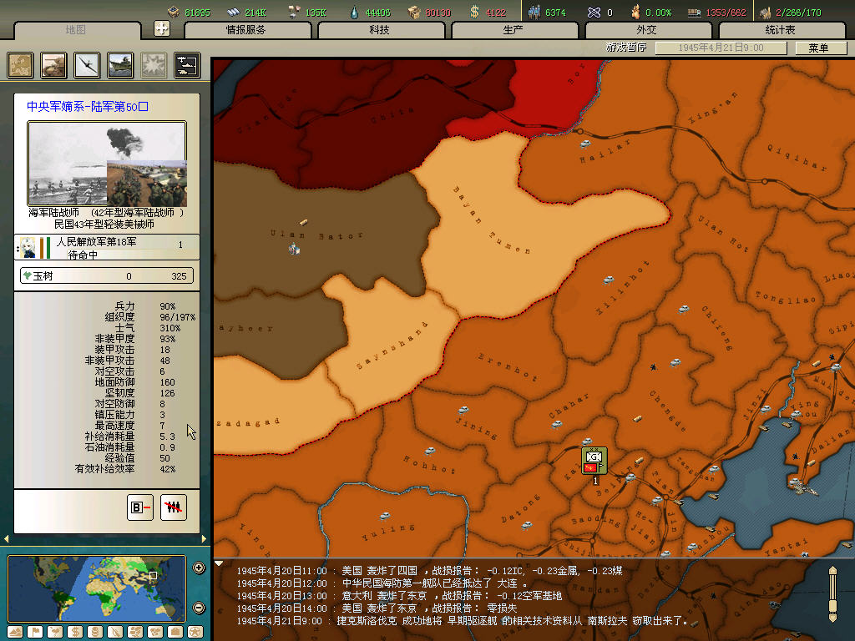This screenshot has width=855, height=641.
Task: Expand the message log with top-left arrow
Action: (220, 563)
